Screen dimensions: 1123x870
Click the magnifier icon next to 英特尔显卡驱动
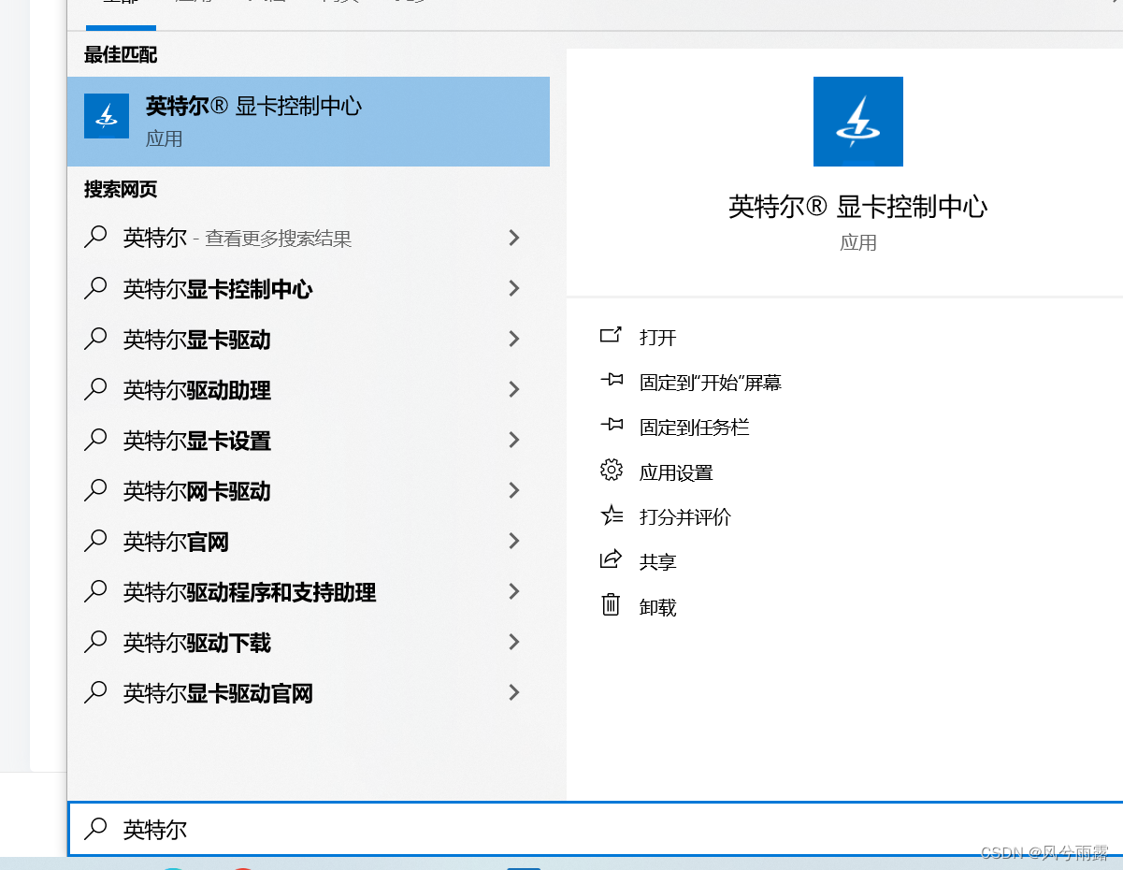pos(95,339)
